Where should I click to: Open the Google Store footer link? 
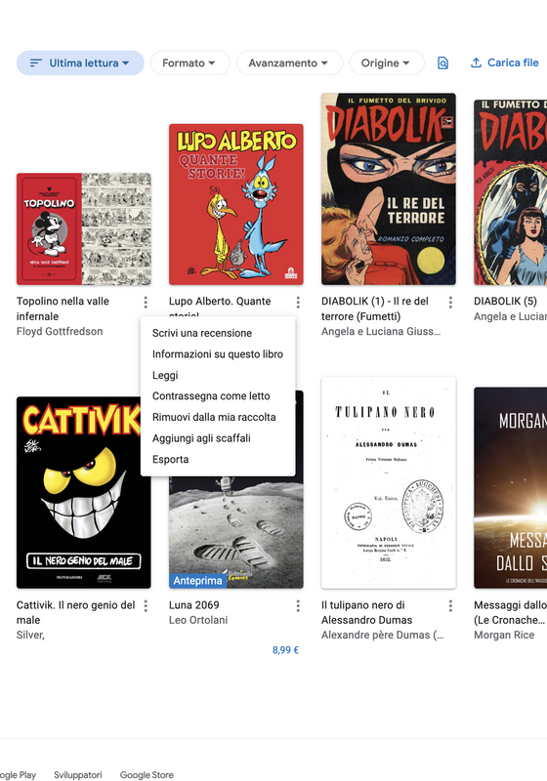tap(147, 775)
